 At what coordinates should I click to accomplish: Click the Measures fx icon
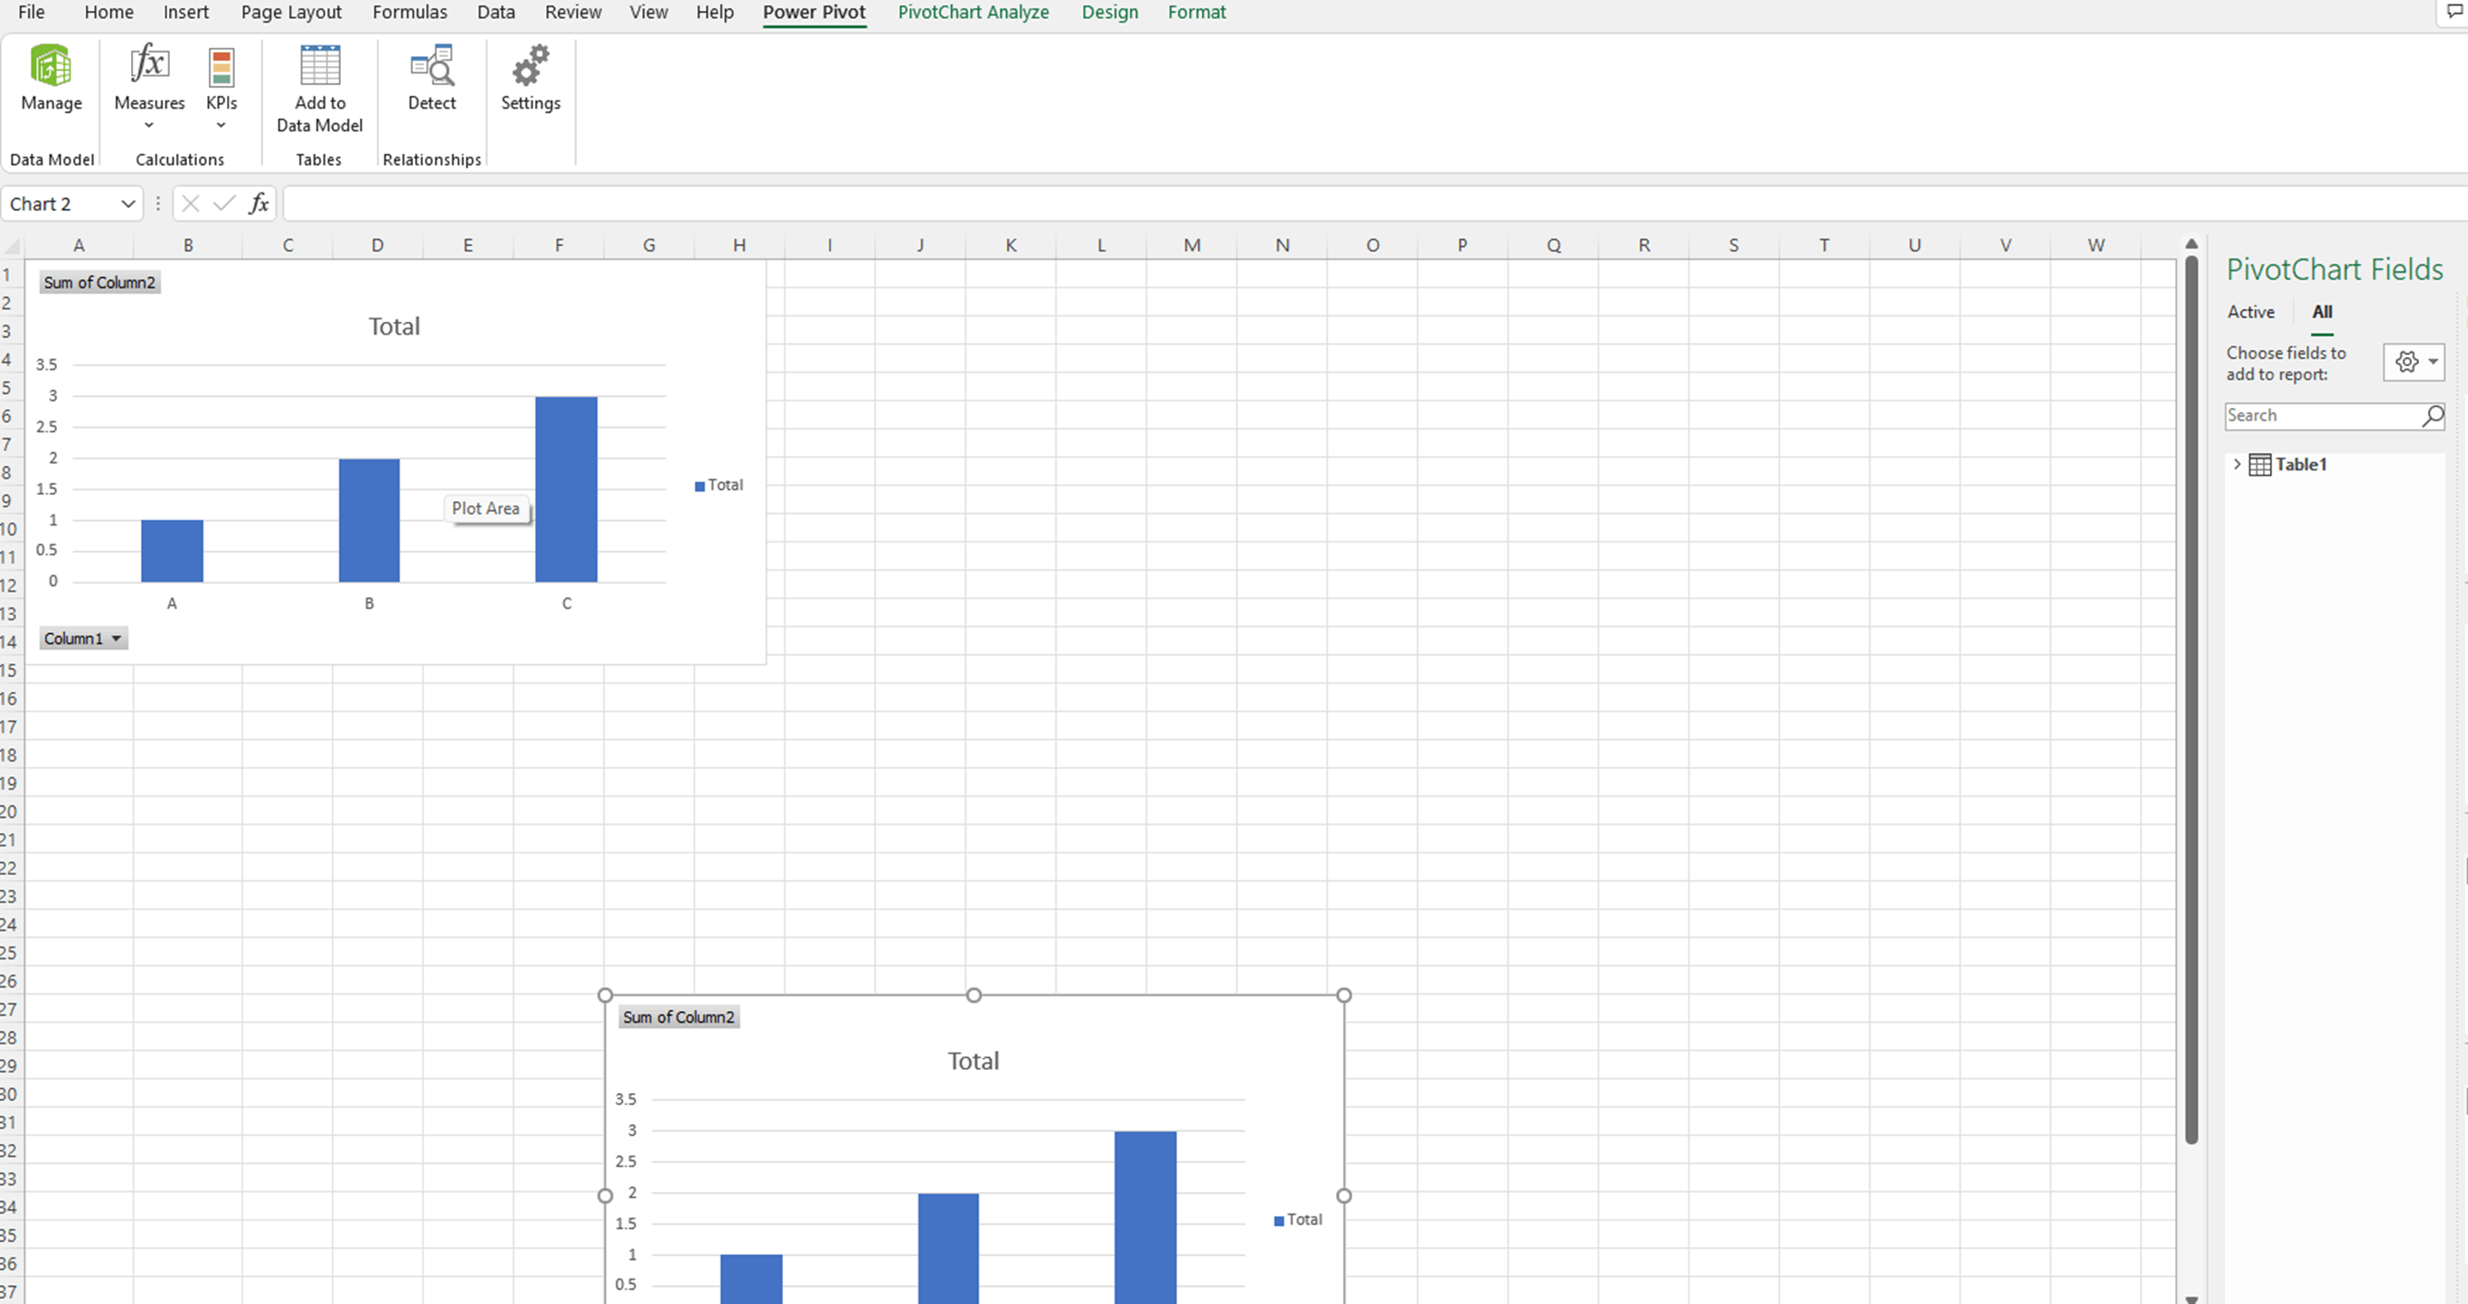[x=148, y=65]
